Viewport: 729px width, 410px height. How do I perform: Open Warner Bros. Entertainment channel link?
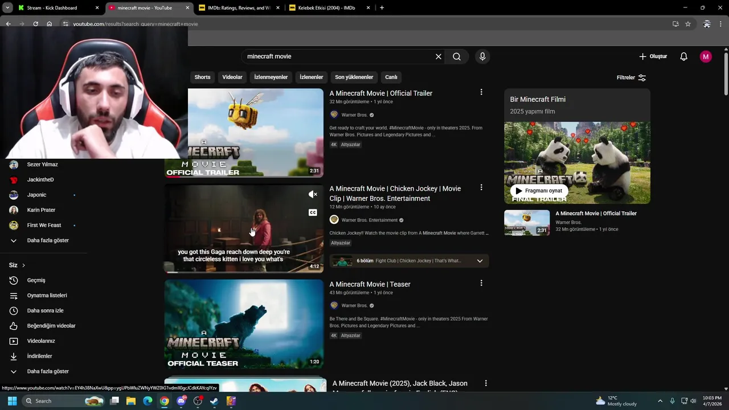pyautogui.click(x=370, y=220)
